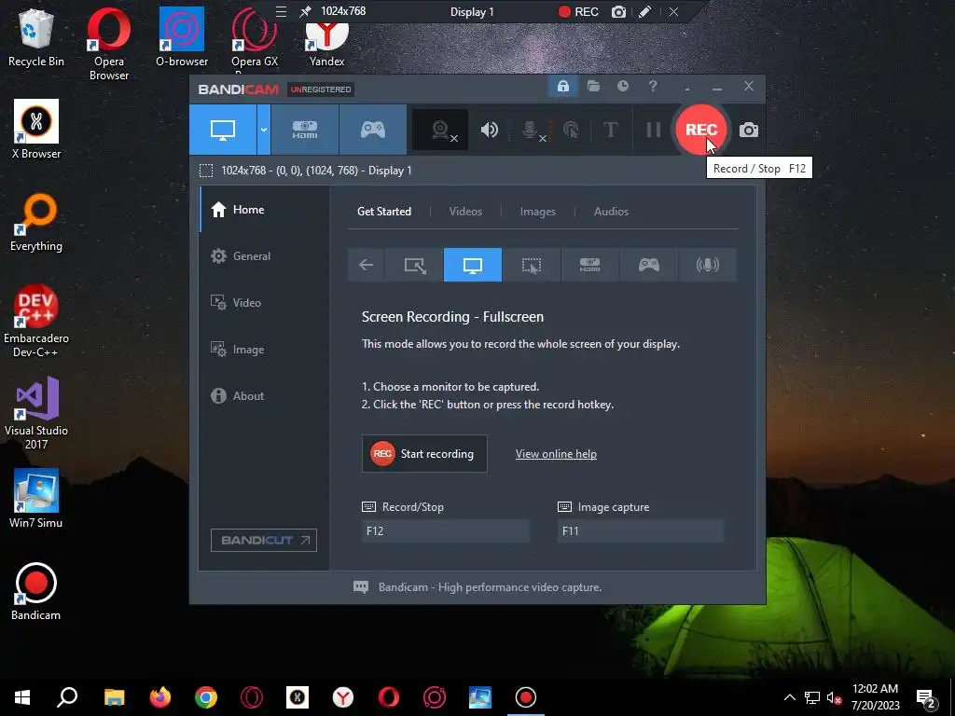The width and height of the screenshot is (955, 716).
Task: Show hidden system tray icons
Action: (x=789, y=697)
